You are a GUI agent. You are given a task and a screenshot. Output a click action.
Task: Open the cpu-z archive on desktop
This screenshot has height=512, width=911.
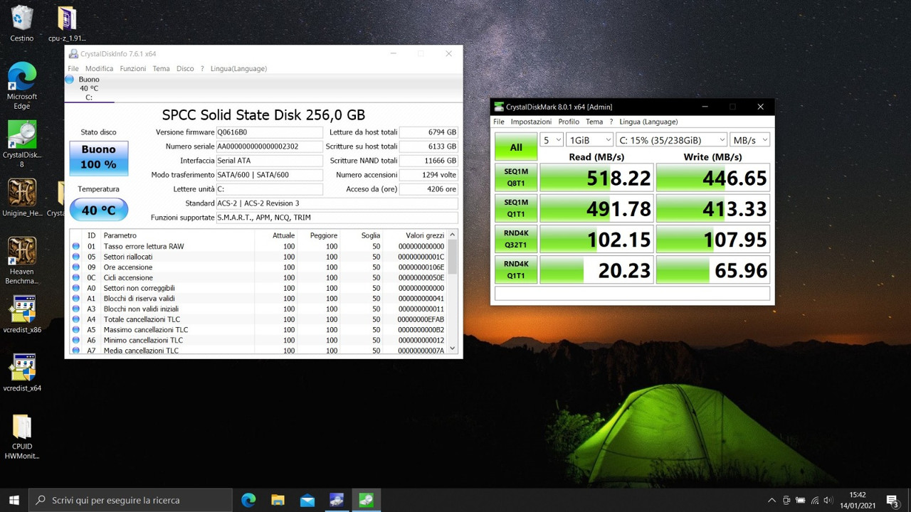66,23
